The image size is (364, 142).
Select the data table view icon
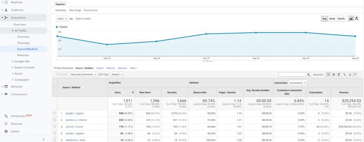[328, 74]
